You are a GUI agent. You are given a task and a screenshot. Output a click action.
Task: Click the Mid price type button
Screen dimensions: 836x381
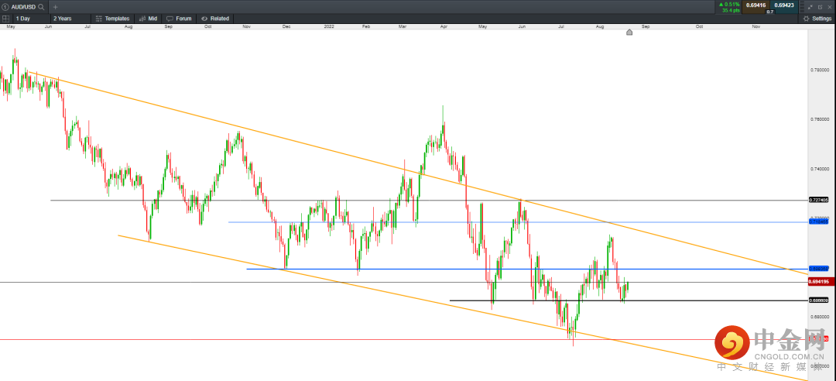point(148,18)
